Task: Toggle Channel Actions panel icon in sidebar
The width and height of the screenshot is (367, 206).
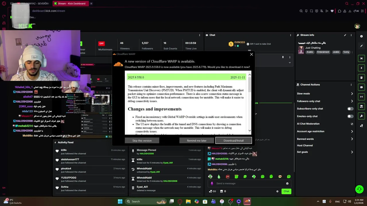Action: click(x=361, y=106)
